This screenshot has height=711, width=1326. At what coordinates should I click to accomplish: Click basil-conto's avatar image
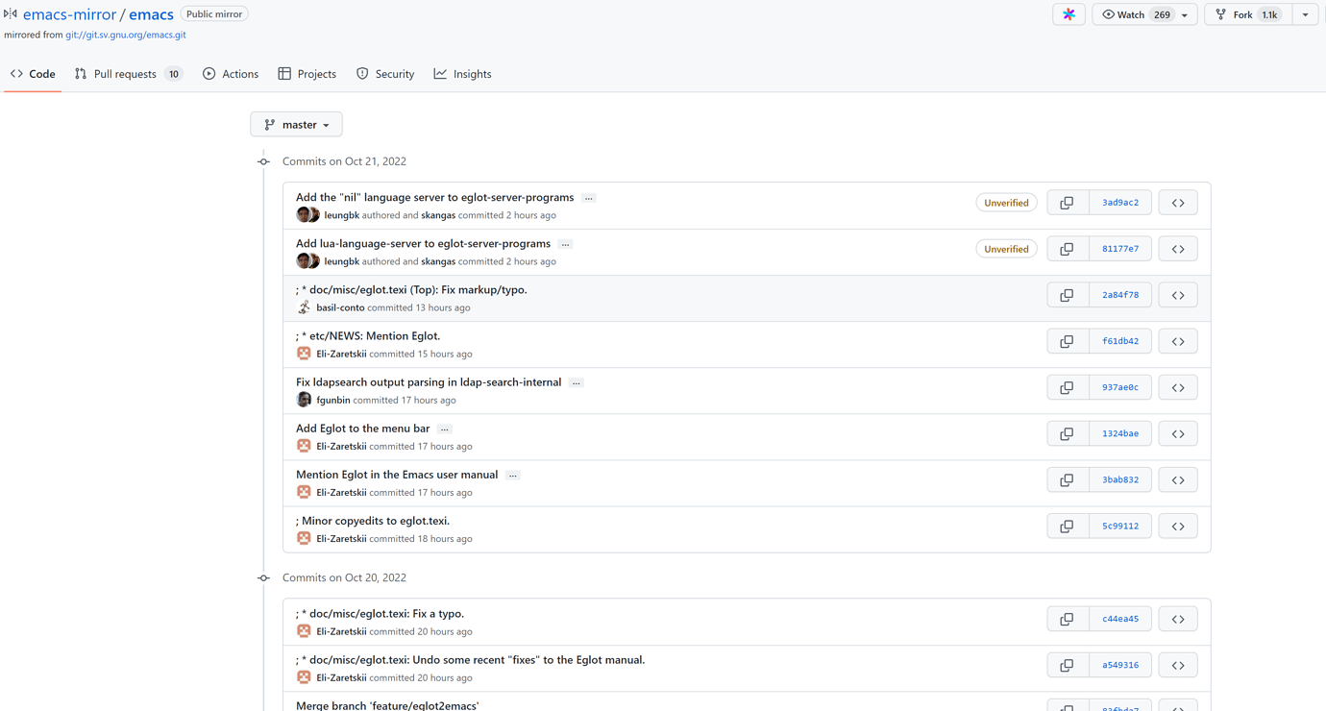[304, 307]
